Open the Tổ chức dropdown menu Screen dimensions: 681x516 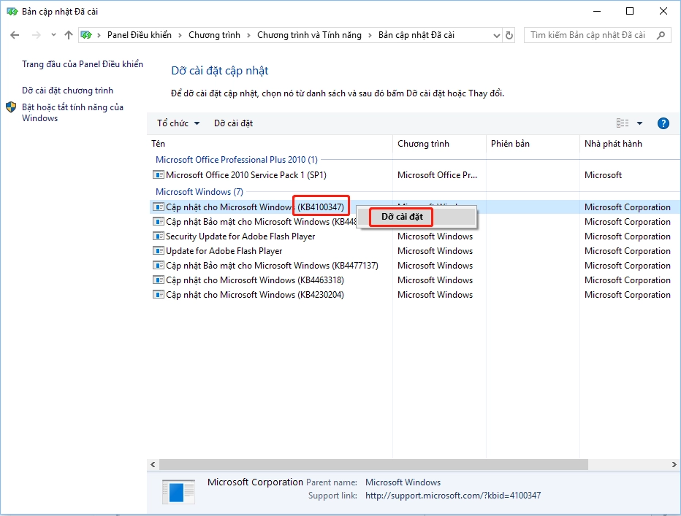tap(178, 123)
